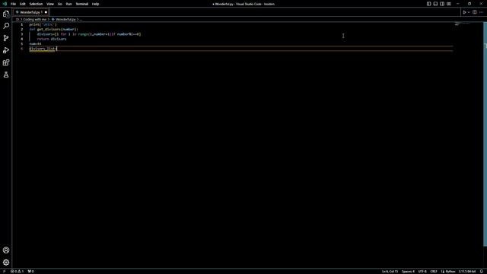Viewport: 487px width, 274px height.
Task: Toggle the bottom panel layout icon
Action: (x=435, y=4)
